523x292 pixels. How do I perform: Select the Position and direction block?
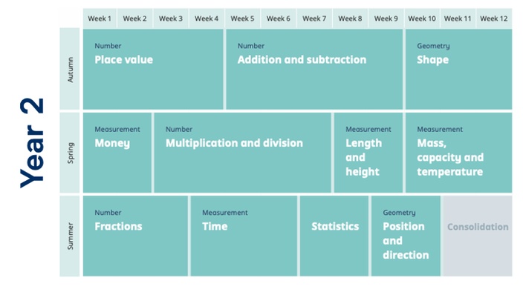(x=406, y=236)
